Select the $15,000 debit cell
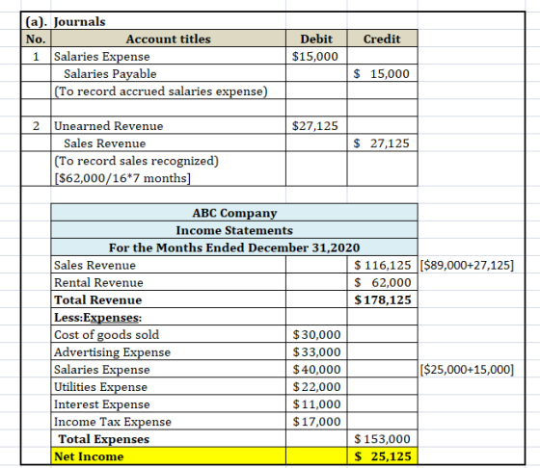540x468 pixels. click(316, 56)
